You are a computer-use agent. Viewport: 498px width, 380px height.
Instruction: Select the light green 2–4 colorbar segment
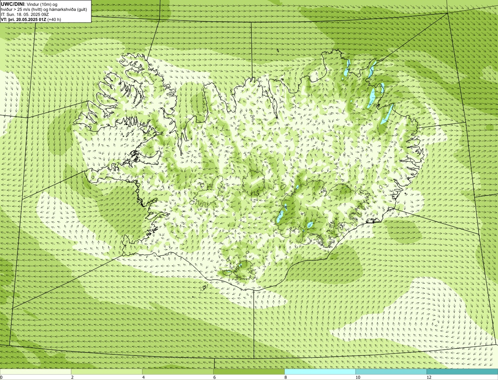107,371
